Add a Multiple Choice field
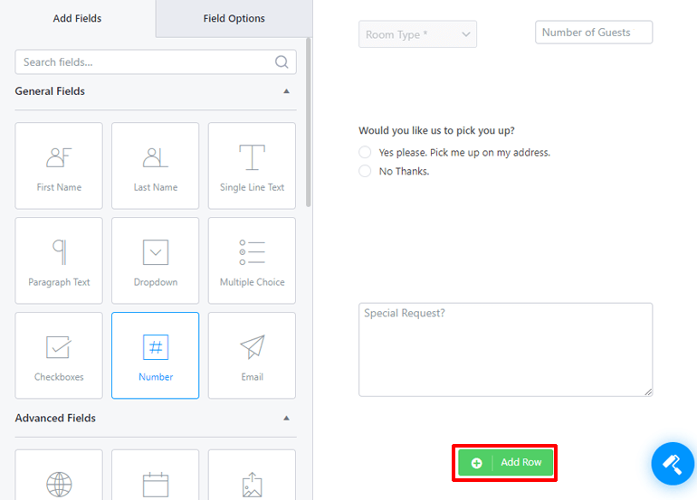The width and height of the screenshot is (697, 500). pyautogui.click(x=252, y=260)
